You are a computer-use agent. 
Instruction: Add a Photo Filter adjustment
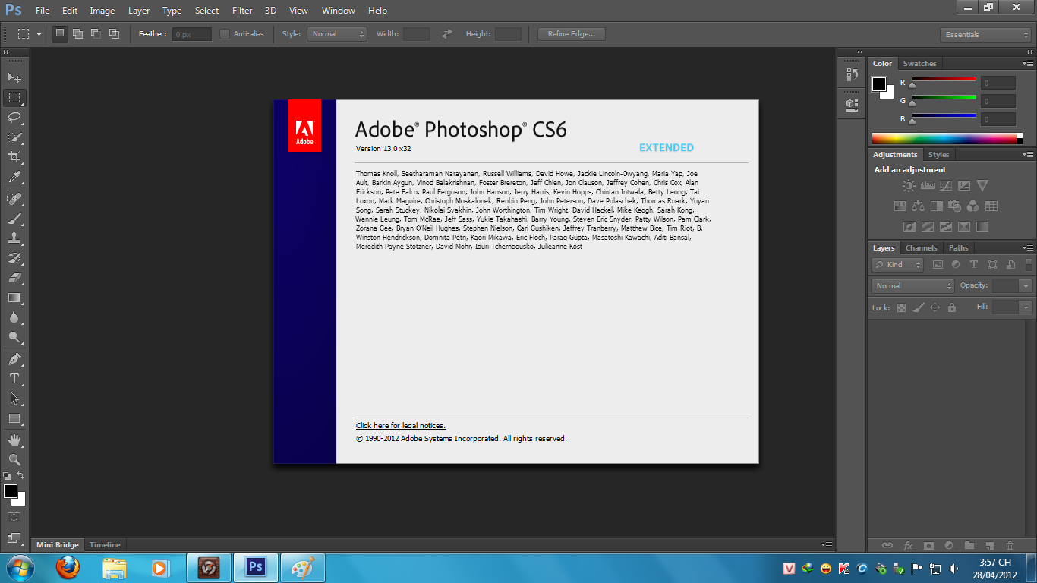point(954,206)
